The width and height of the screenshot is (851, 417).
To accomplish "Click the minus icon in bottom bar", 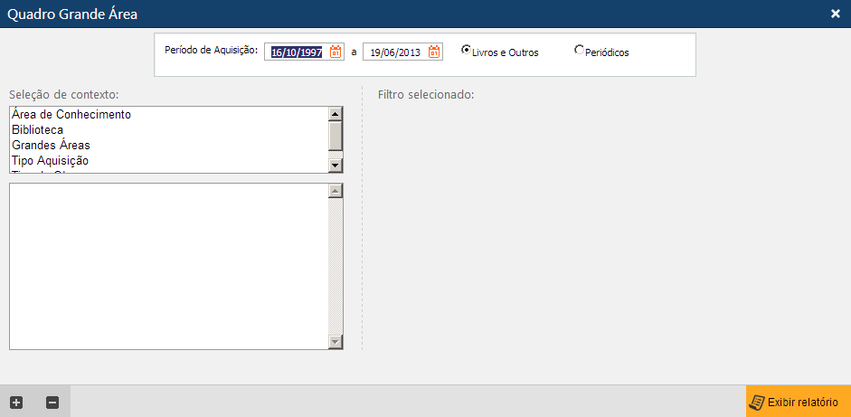I will [x=52, y=403].
